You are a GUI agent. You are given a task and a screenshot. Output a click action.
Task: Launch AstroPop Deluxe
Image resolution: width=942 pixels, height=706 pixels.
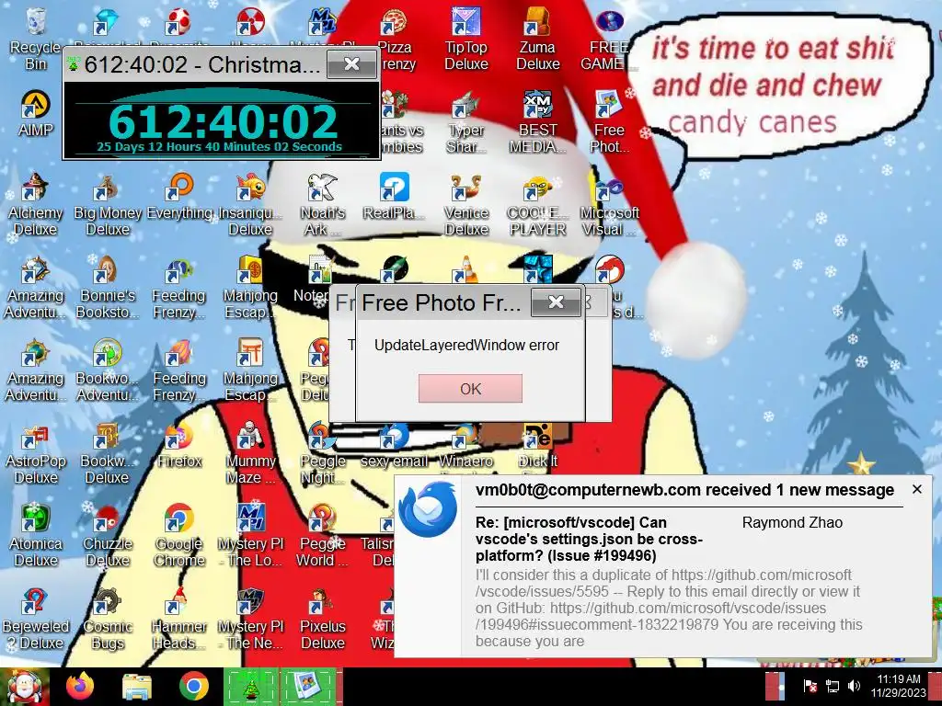pos(36,454)
